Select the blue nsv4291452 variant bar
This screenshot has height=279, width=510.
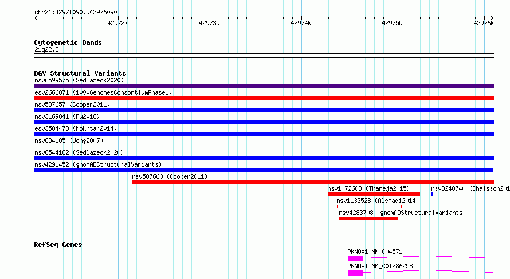tap(264, 170)
